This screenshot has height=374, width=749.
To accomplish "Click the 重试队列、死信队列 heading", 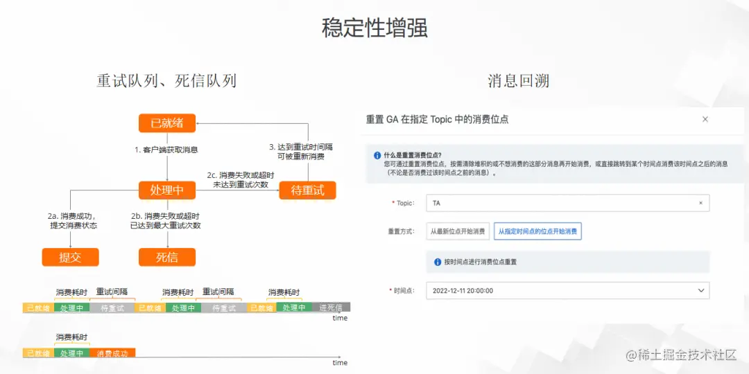I will (166, 81).
